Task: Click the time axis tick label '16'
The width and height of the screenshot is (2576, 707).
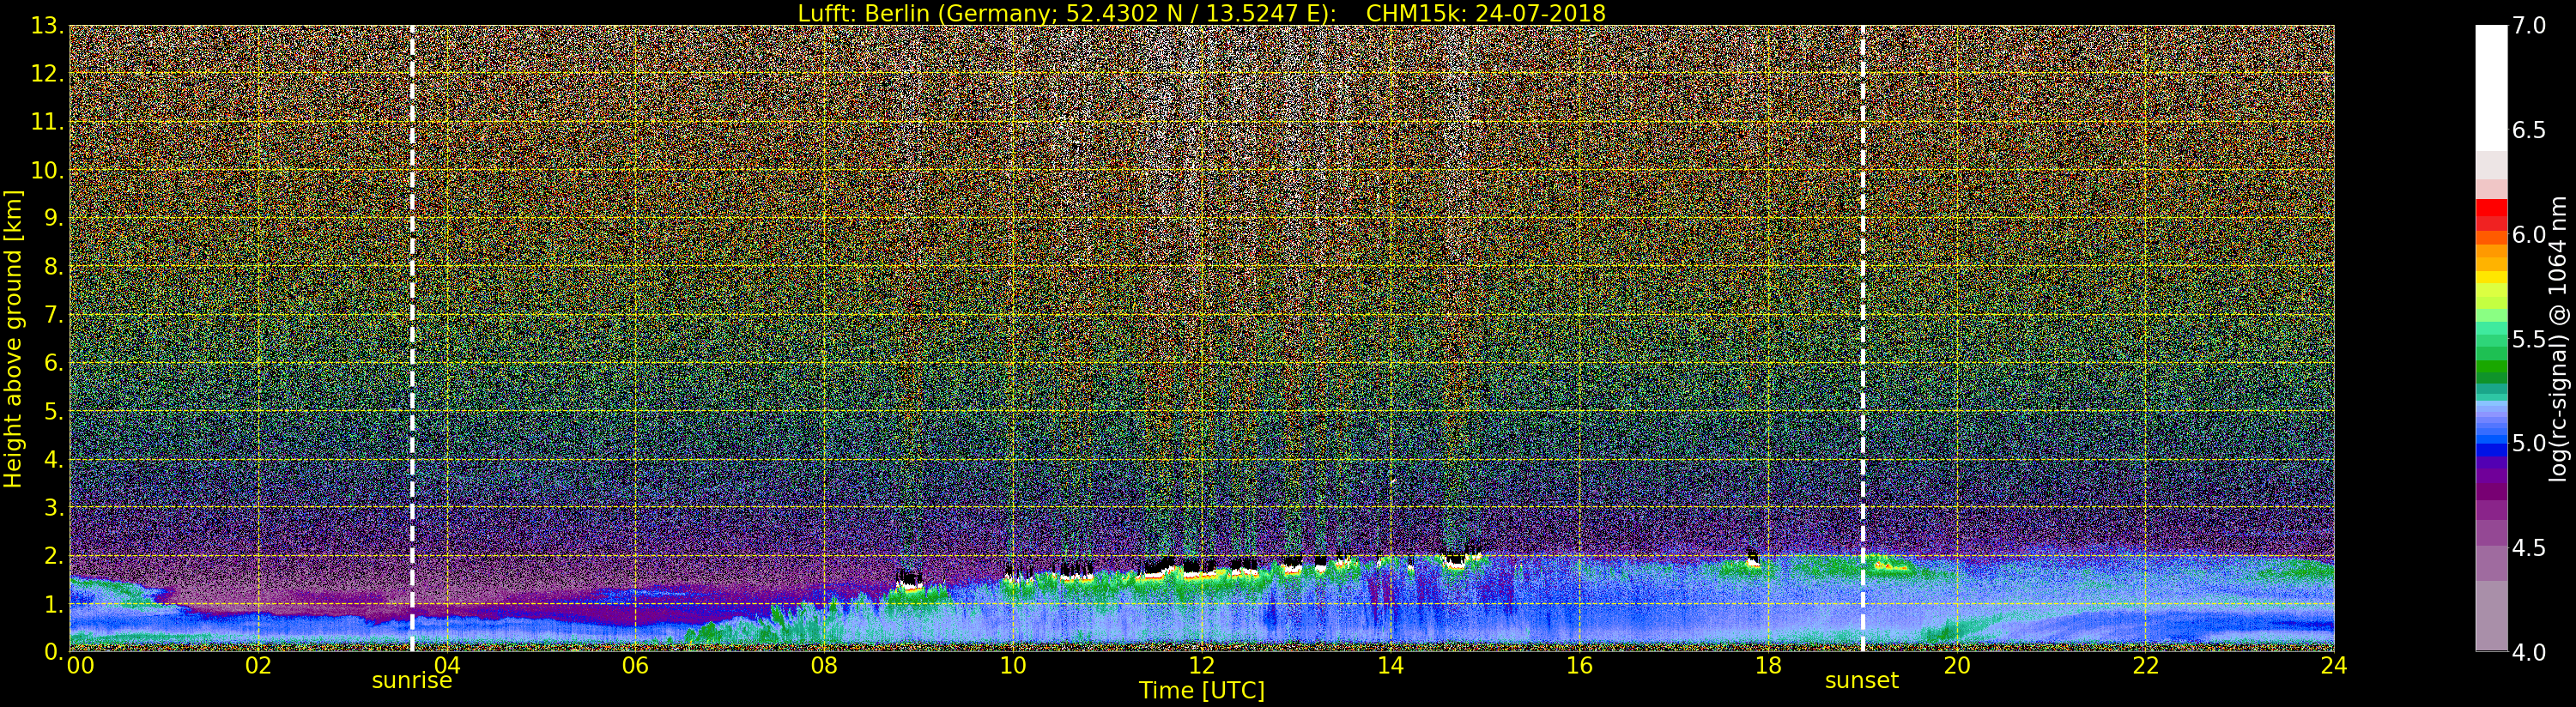Action: pyautogui.click(x=1579, y=665)
